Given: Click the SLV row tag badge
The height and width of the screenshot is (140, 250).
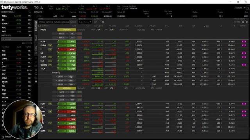Looking at the screenshot, I should [50, 61].
